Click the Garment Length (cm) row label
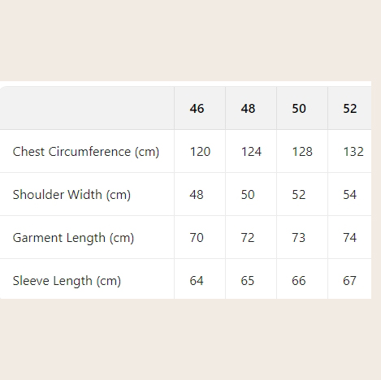381x380 pixels. tap(73, 238)
